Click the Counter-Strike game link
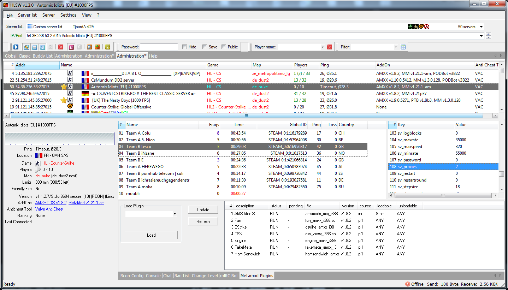508x290 pixels. point(63,163)
